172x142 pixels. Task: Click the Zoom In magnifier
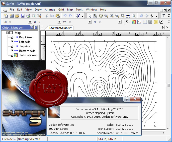click(x=112, y=16)
